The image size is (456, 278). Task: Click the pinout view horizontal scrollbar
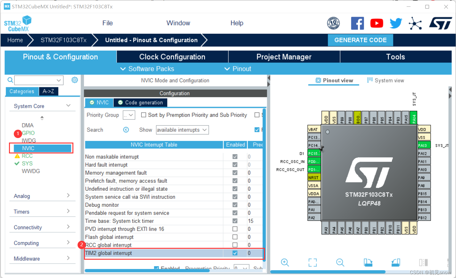coord(328,272)
